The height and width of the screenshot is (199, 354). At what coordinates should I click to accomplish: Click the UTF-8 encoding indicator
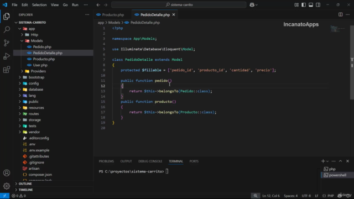(306, 196)
